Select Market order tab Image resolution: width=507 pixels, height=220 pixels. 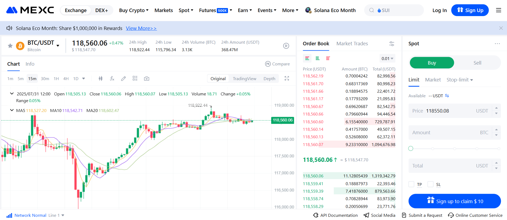(433, 80)
